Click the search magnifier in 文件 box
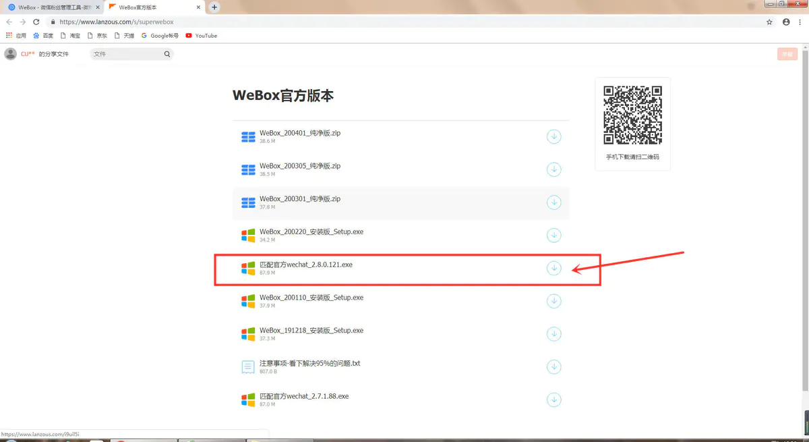The height and width of the screenshot is (442, 809). coord(167,54)
